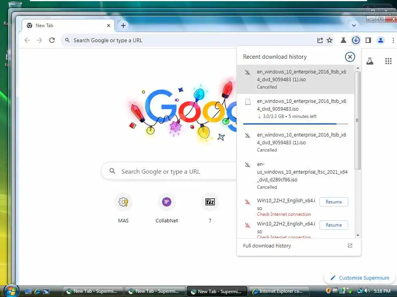Screen dimensions: 397x297
Task: Click the security shield tray icon
Action: coord(328,291)
